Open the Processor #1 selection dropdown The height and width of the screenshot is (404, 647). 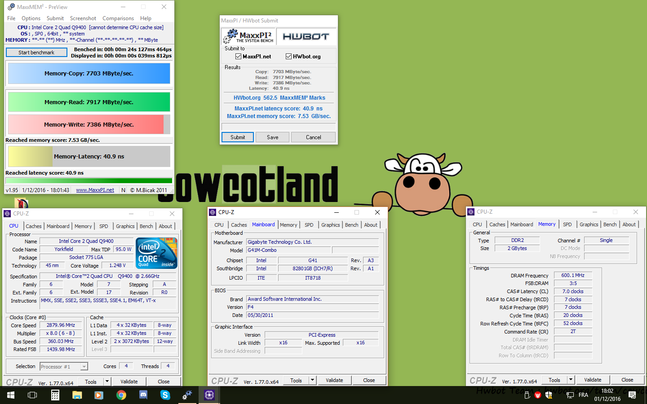pyautogui.click(x=64, y=367)
